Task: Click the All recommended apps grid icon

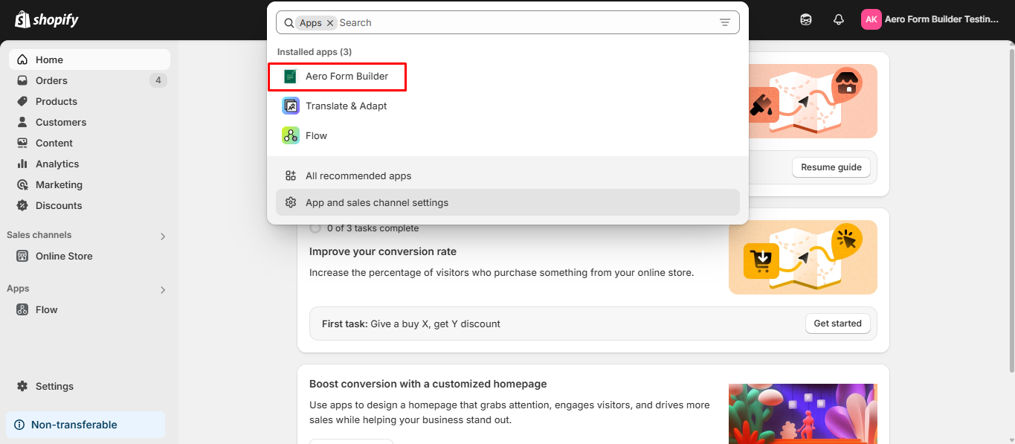Action: point(291,176)
